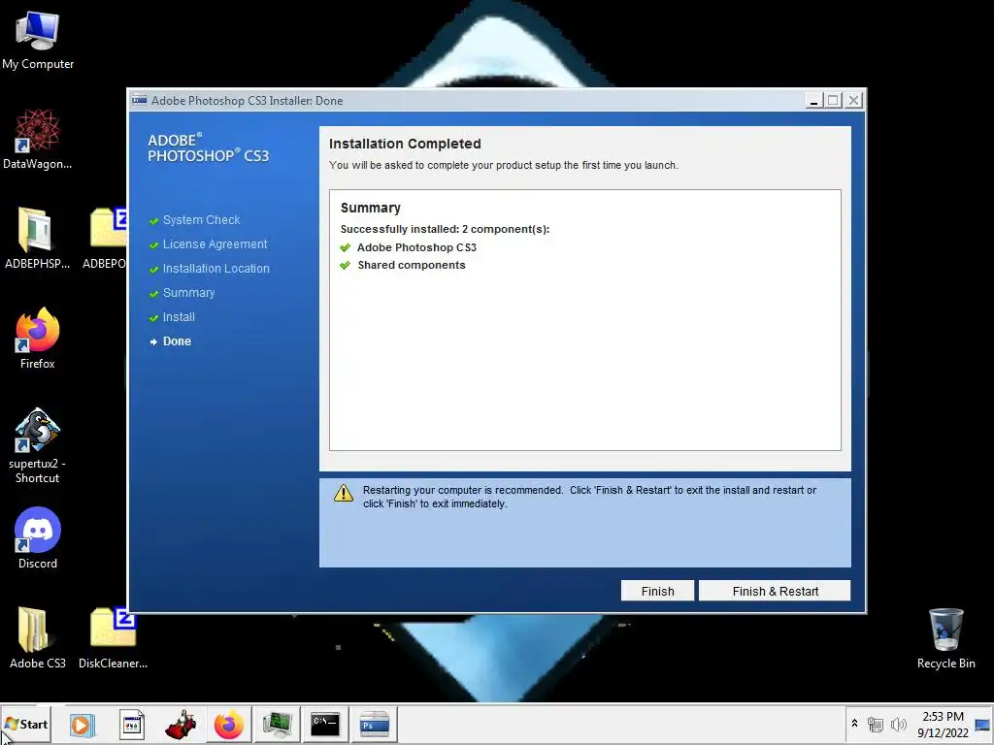Select the DataWagon desktop shortcut
This screenshot has height=745, width=994.
[38, 139]
